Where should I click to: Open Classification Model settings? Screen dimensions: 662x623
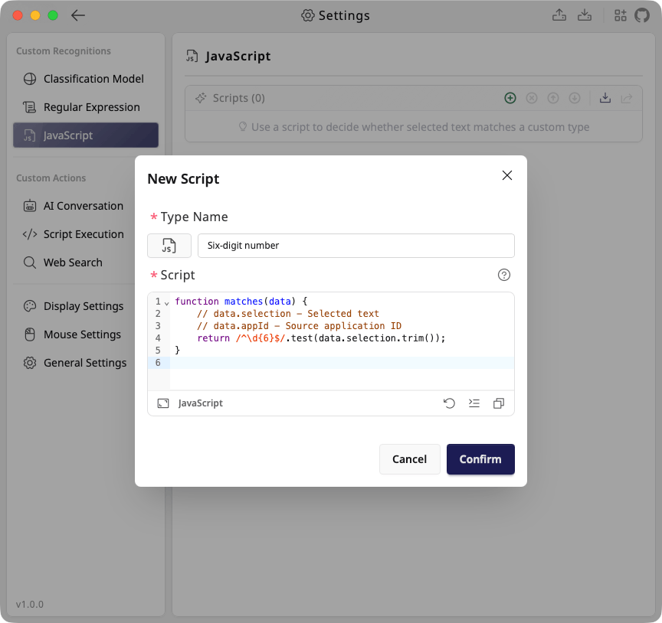tap(86, 79)
